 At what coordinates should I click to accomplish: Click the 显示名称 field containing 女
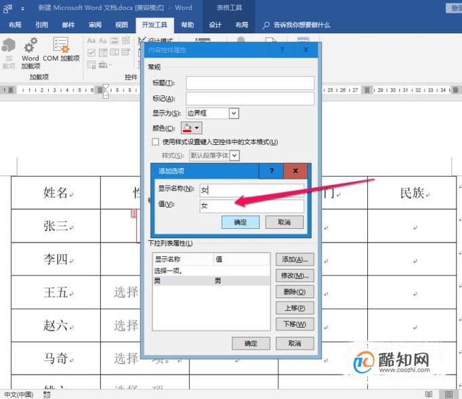pos(251,190)
